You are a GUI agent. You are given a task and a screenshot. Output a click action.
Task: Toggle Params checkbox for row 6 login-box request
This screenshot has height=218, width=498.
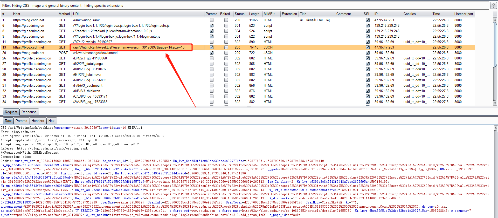212,25
